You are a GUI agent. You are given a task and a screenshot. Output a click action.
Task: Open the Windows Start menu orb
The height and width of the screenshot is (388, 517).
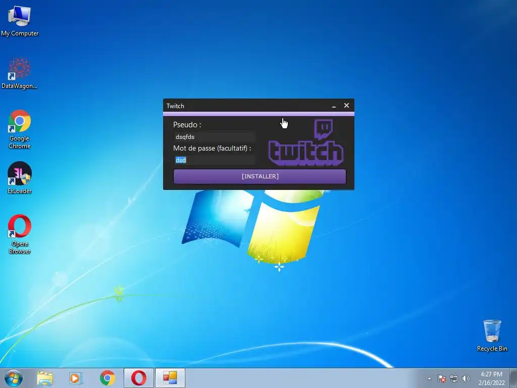pyautogui.click(x=14, y=378)
